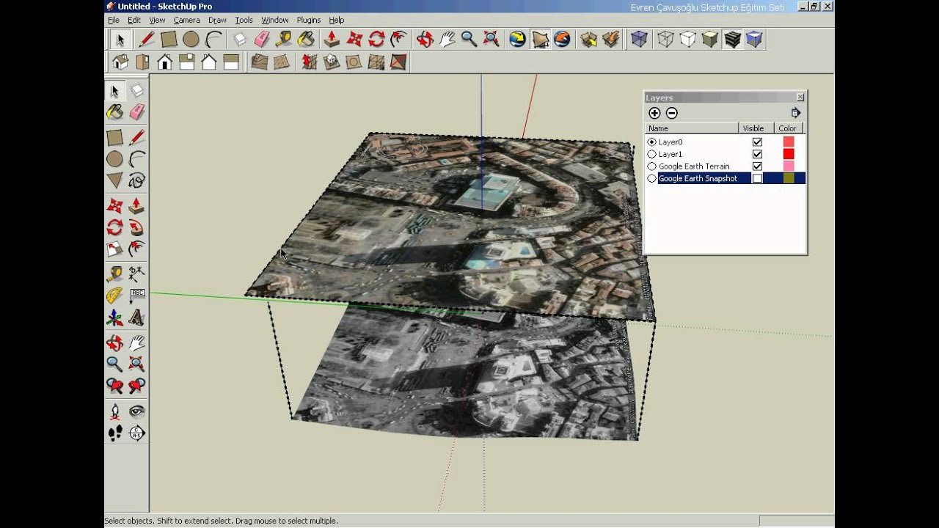Click Get Current View Google Earth icon
The image size is (939, 528).
click(518, 39)
